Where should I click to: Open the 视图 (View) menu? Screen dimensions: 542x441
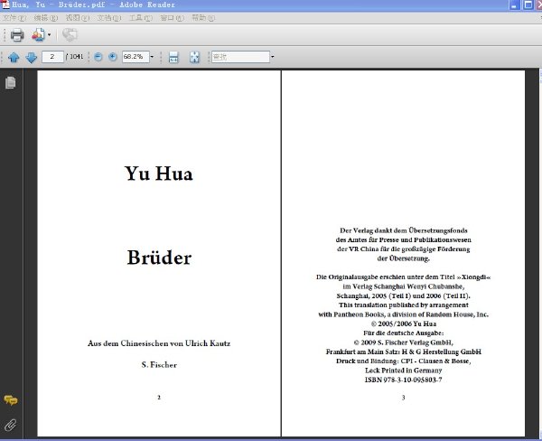click(x=78, y=18)
